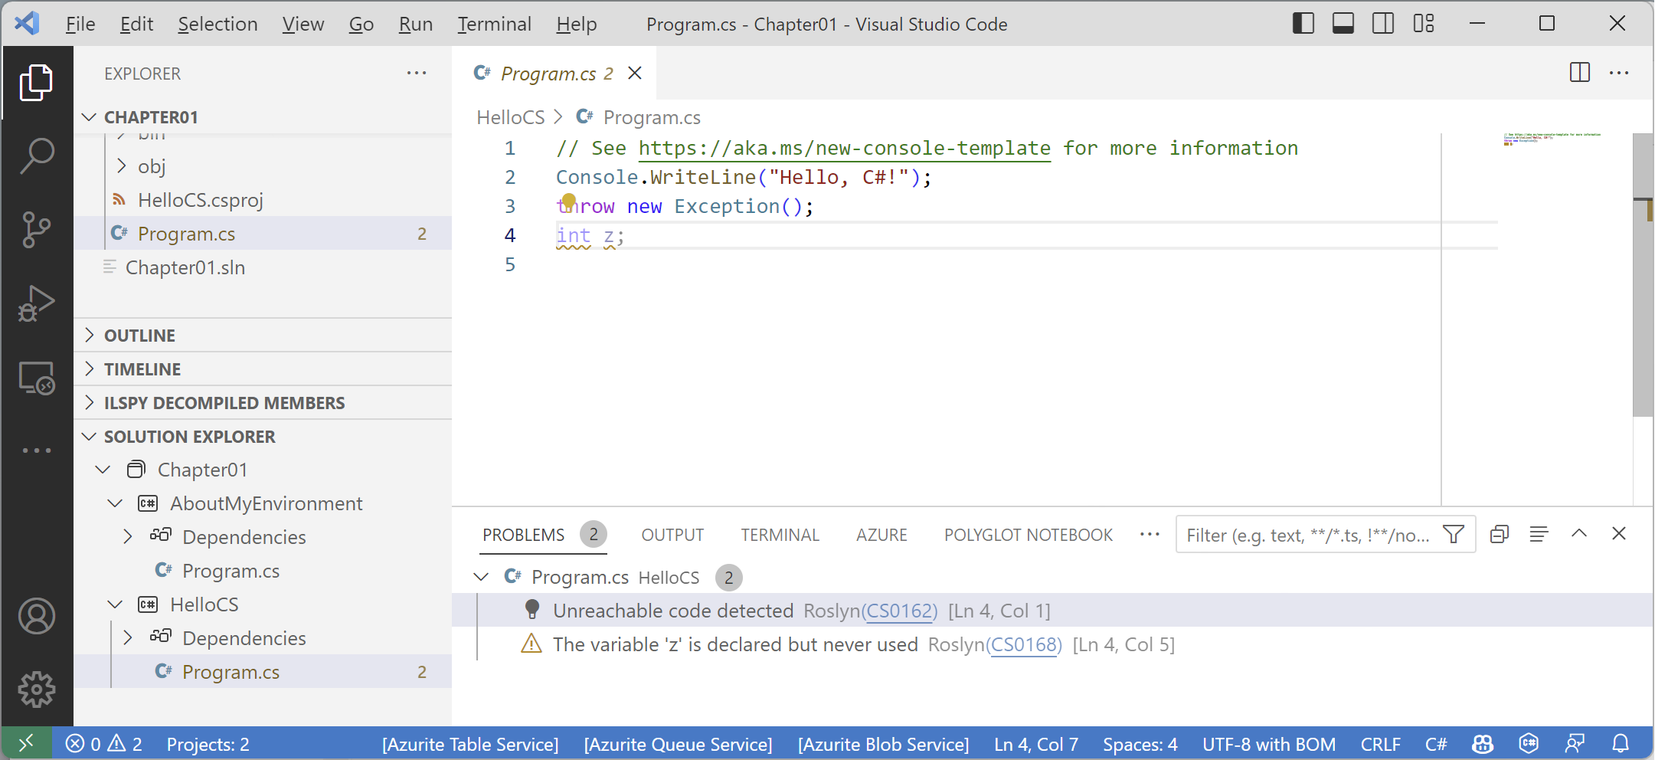Open the aka.ms new-console-template link

[844, 148]
